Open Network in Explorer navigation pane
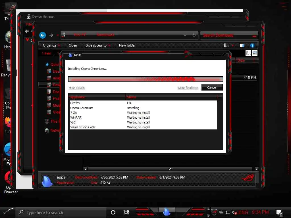 click(x=53, y=130)
